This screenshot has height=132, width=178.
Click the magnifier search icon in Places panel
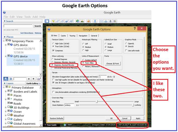click(6, 79)
